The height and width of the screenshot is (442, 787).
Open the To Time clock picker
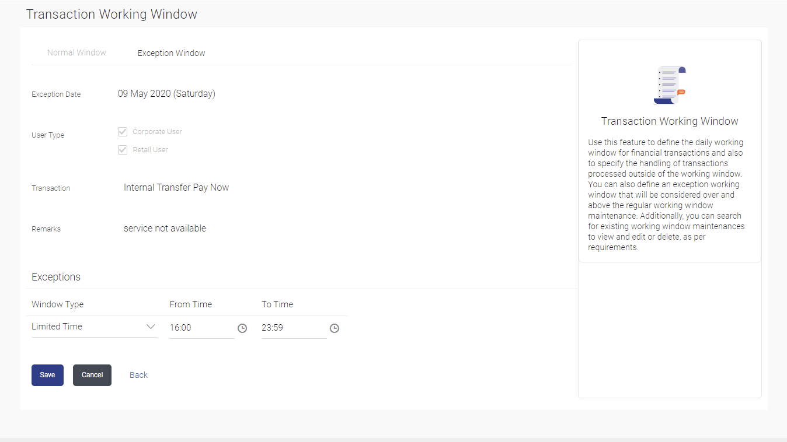coord(334,328)
